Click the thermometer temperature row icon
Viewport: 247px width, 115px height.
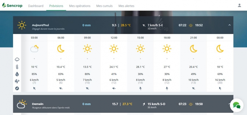click(17, 67)
